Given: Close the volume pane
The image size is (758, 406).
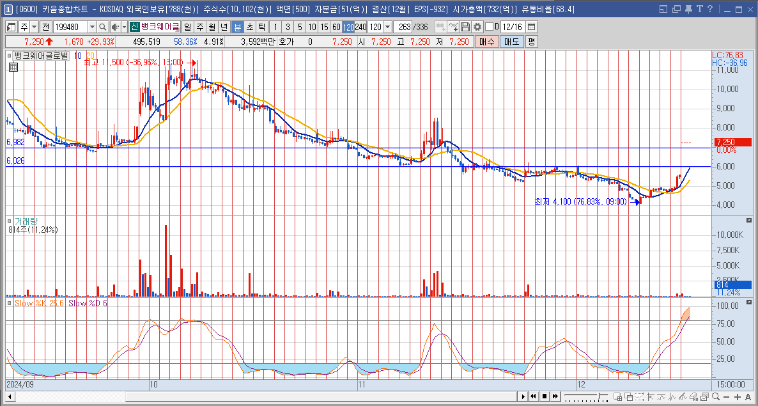Looking at the screenshot, I should [x=749, y=221].
